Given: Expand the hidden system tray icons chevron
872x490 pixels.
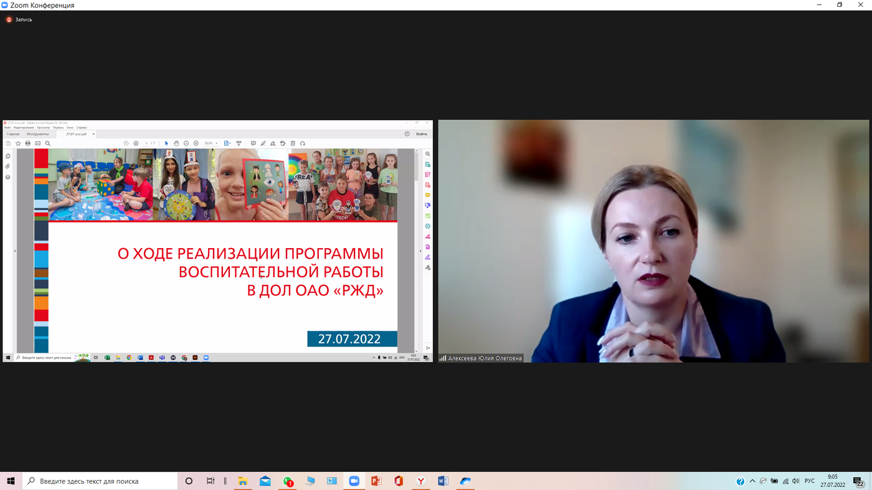Looking at the screenshot, I should (x=752, y=481).
